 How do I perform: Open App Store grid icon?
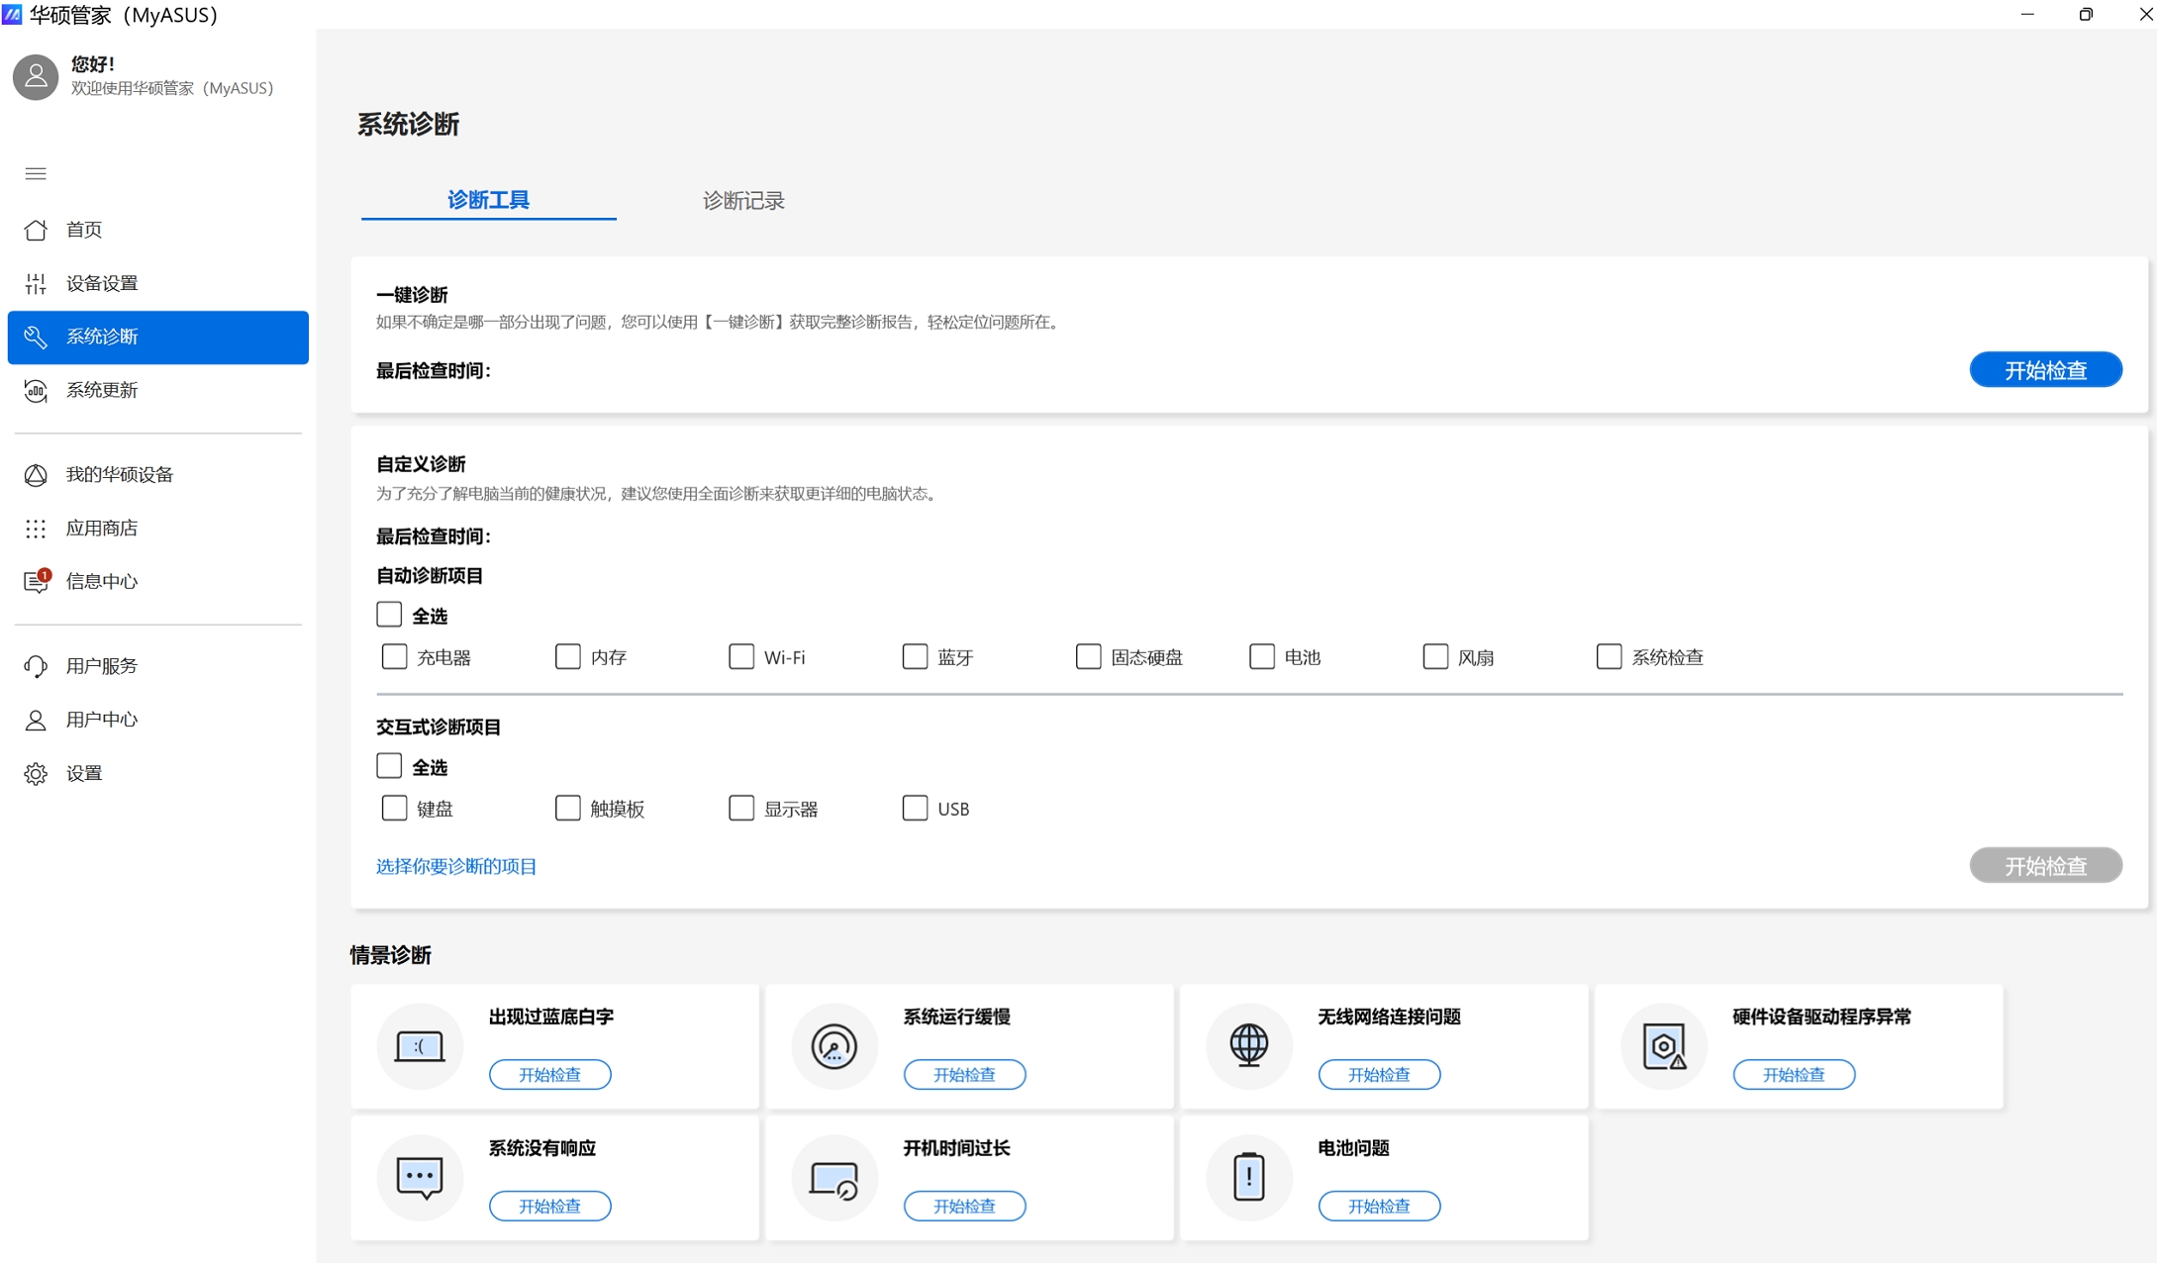point(36,529)
